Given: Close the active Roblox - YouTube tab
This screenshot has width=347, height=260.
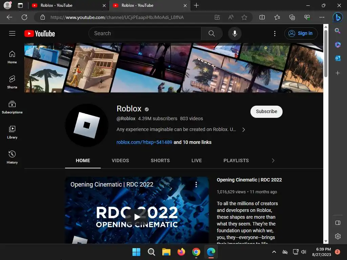Looking at the screenshot, I should (185, 5).
